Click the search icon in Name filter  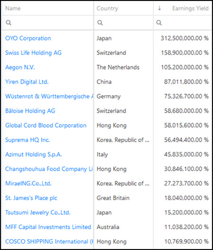[x=9, y=23]
